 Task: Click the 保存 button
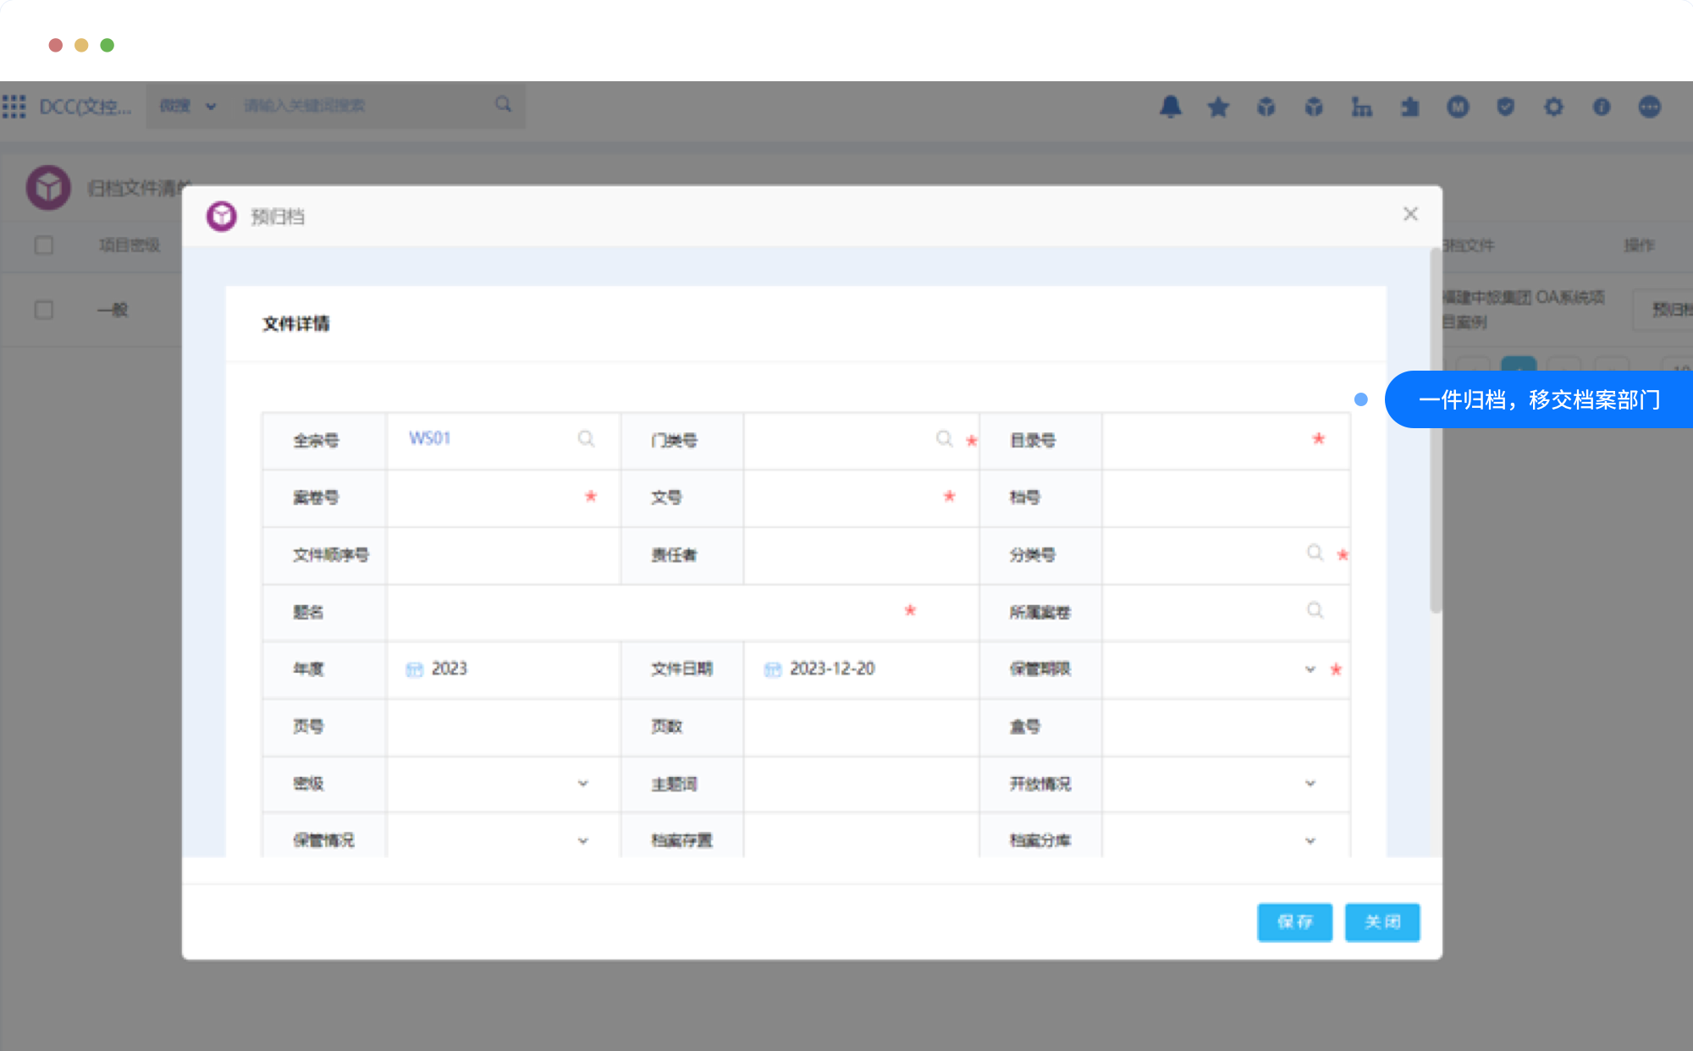[1294, 922]
